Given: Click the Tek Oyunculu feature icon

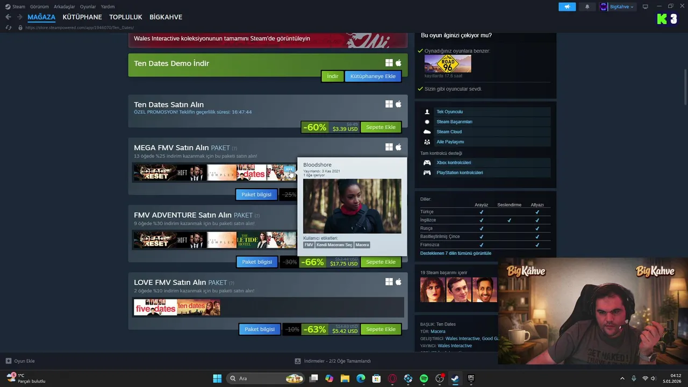Looking at the screenshot, I should (x=427, y=112).
